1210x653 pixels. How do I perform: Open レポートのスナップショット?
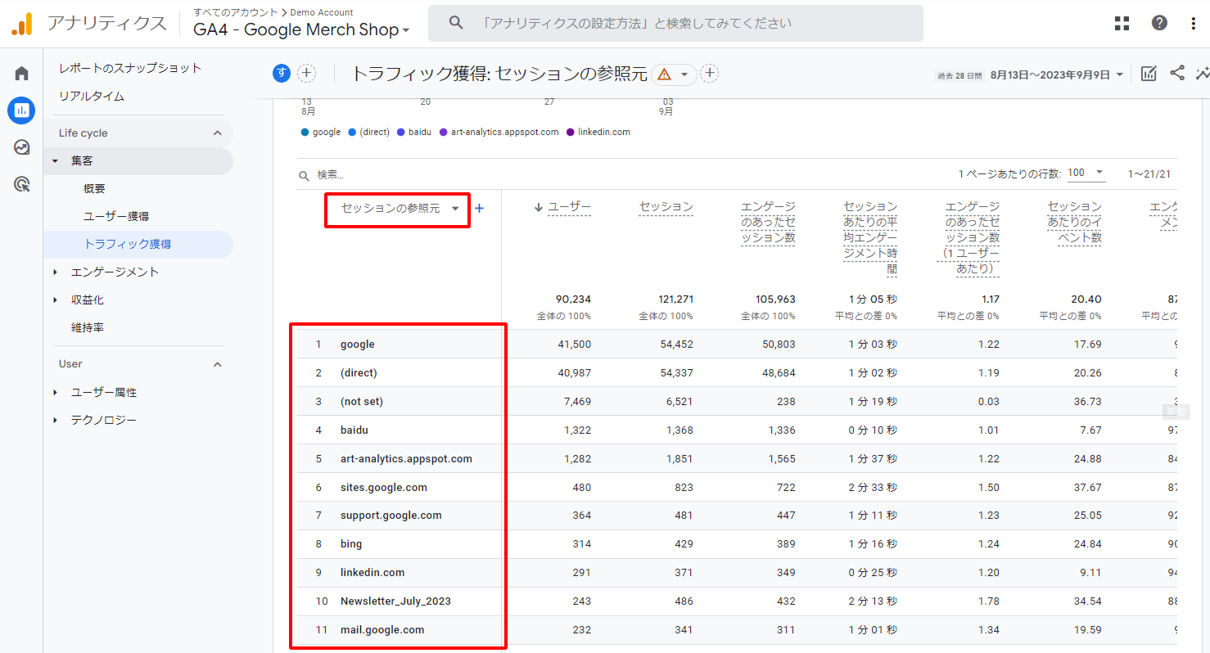point(130,68)
